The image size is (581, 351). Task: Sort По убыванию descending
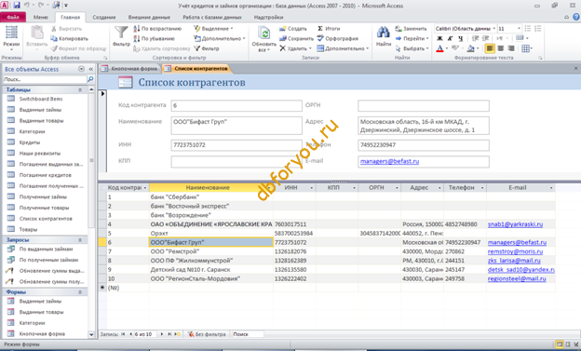point(155,38)
